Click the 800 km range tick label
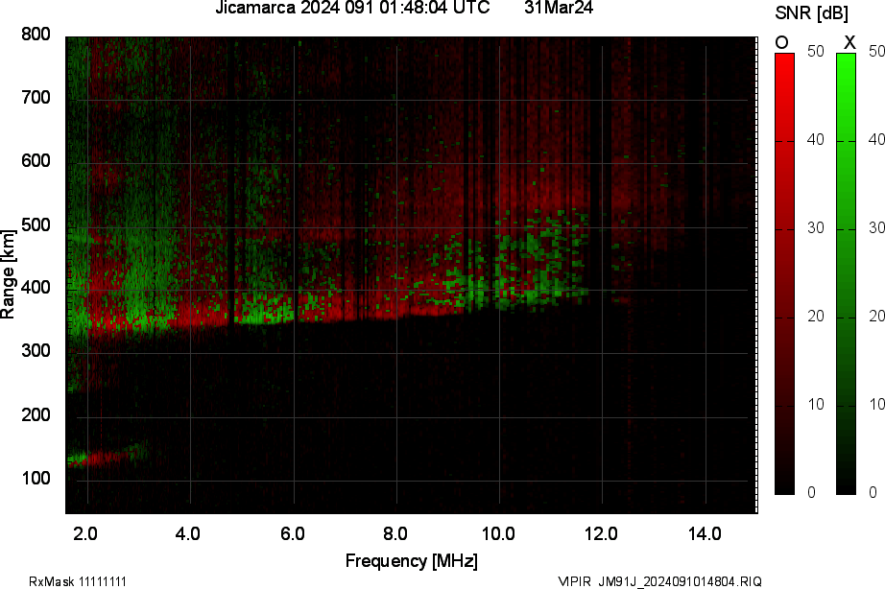Viewport: 885px width, 589px height. click(38, 35)
